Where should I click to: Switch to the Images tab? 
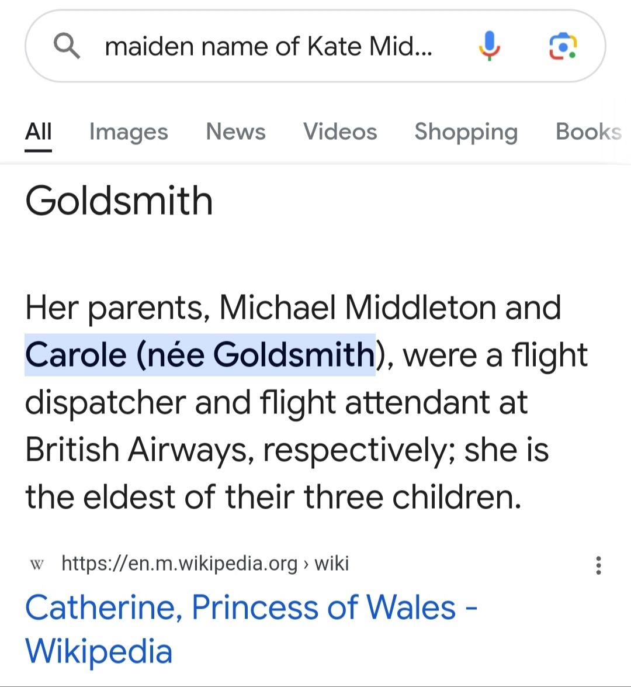coord(129,132)
